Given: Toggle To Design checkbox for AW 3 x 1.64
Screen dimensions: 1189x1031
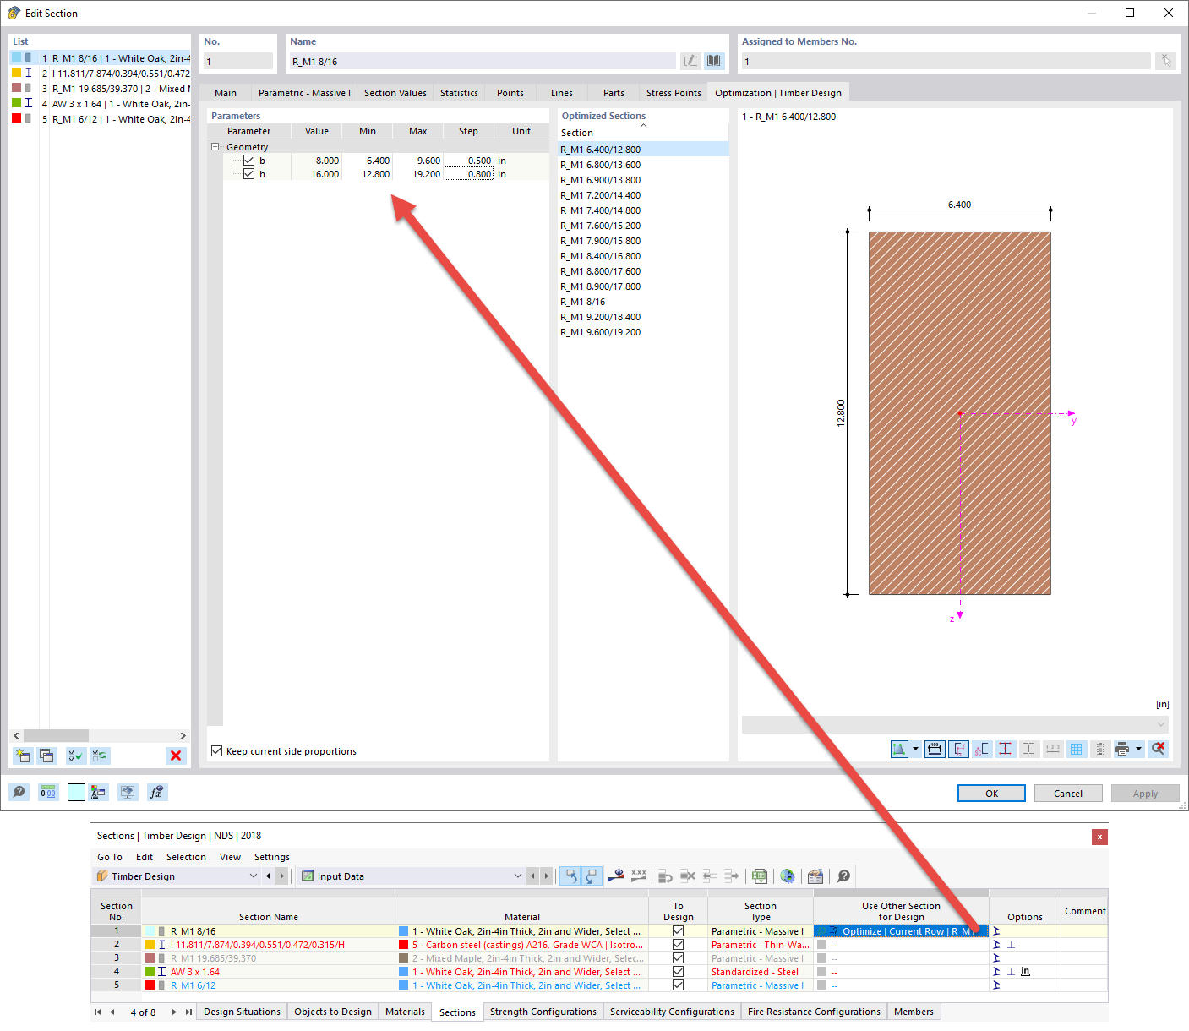Looking at the screenshot, I should click(678, 972).
